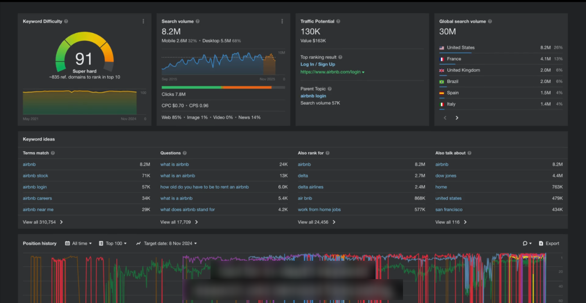The width and height of the screenshot is (586, 303).
Task: Click 'Search volume 57K' text
Action: [320, 103]
